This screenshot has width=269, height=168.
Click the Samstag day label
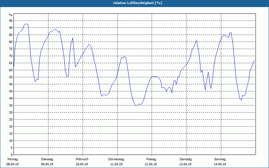tap(186, 159)
